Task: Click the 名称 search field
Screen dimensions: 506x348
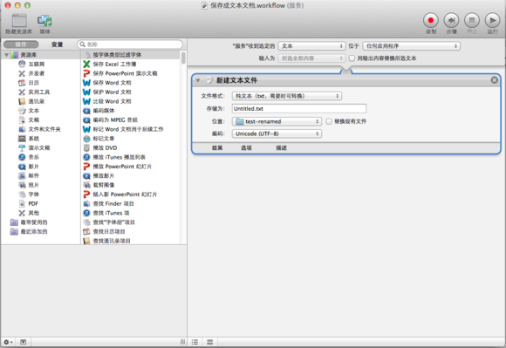Action: (x=130, y=44)
